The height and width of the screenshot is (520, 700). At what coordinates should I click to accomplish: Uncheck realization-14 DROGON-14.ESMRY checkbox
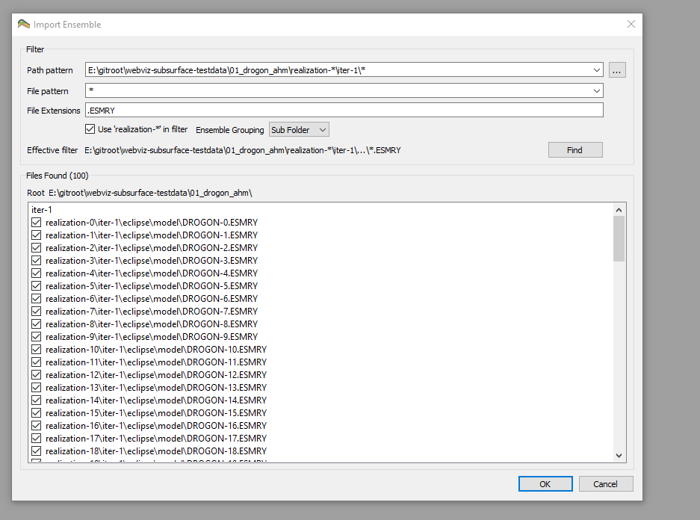(37, 400)
